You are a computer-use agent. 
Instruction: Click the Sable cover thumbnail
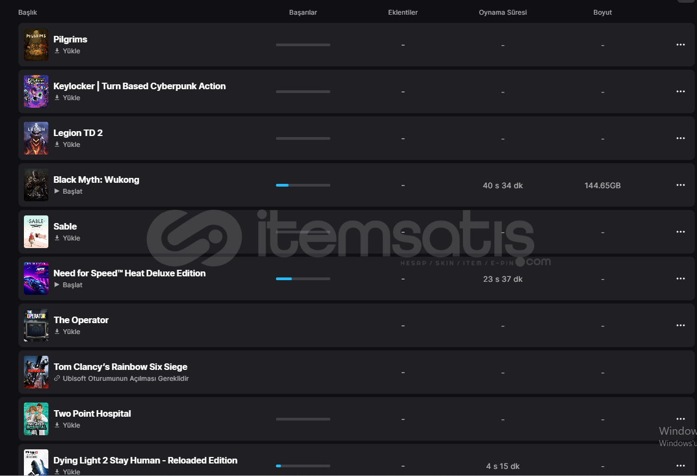[x=36, y=232]
